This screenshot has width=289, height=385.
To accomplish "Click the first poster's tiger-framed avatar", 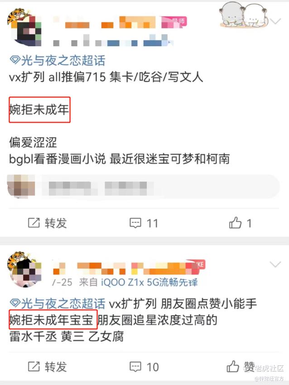I will tap(24, 27).
